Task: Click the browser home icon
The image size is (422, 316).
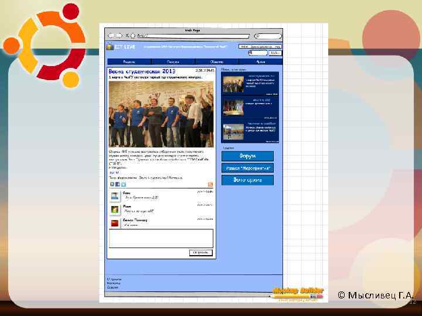Action: [132, 36]
